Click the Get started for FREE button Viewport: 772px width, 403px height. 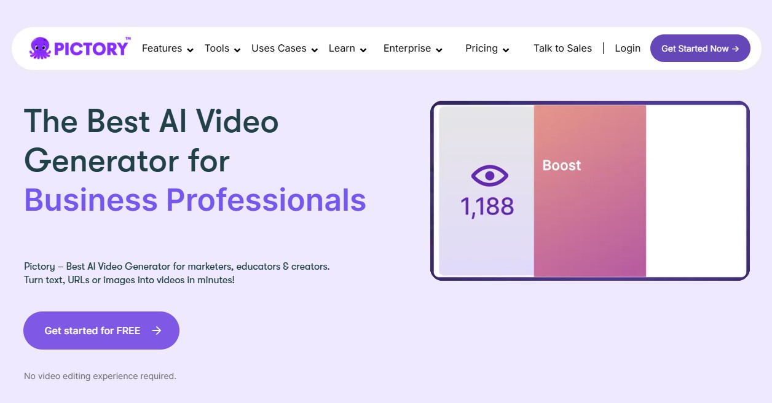tap(93, 331)
